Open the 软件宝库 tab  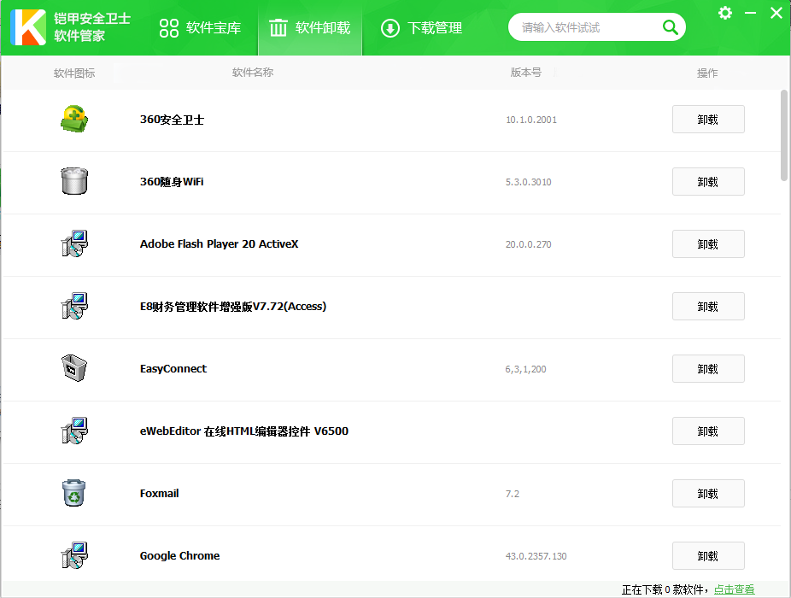click(201, 28)
